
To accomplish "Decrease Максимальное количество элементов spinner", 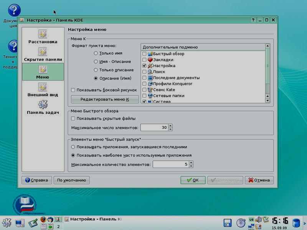I will (x=191, y=166).
